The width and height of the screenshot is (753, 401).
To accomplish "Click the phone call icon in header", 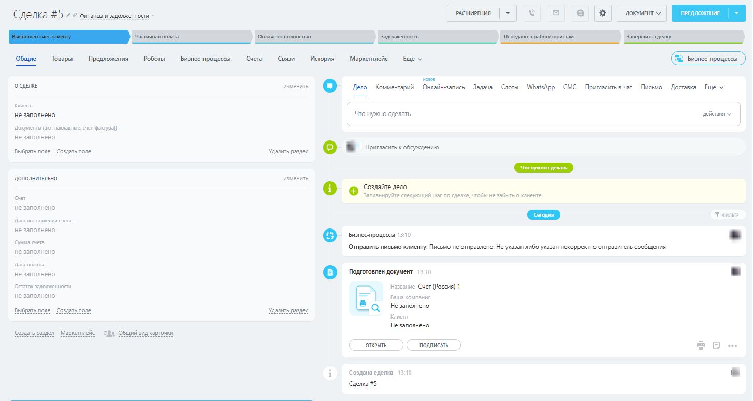I will tap(532, 13).
